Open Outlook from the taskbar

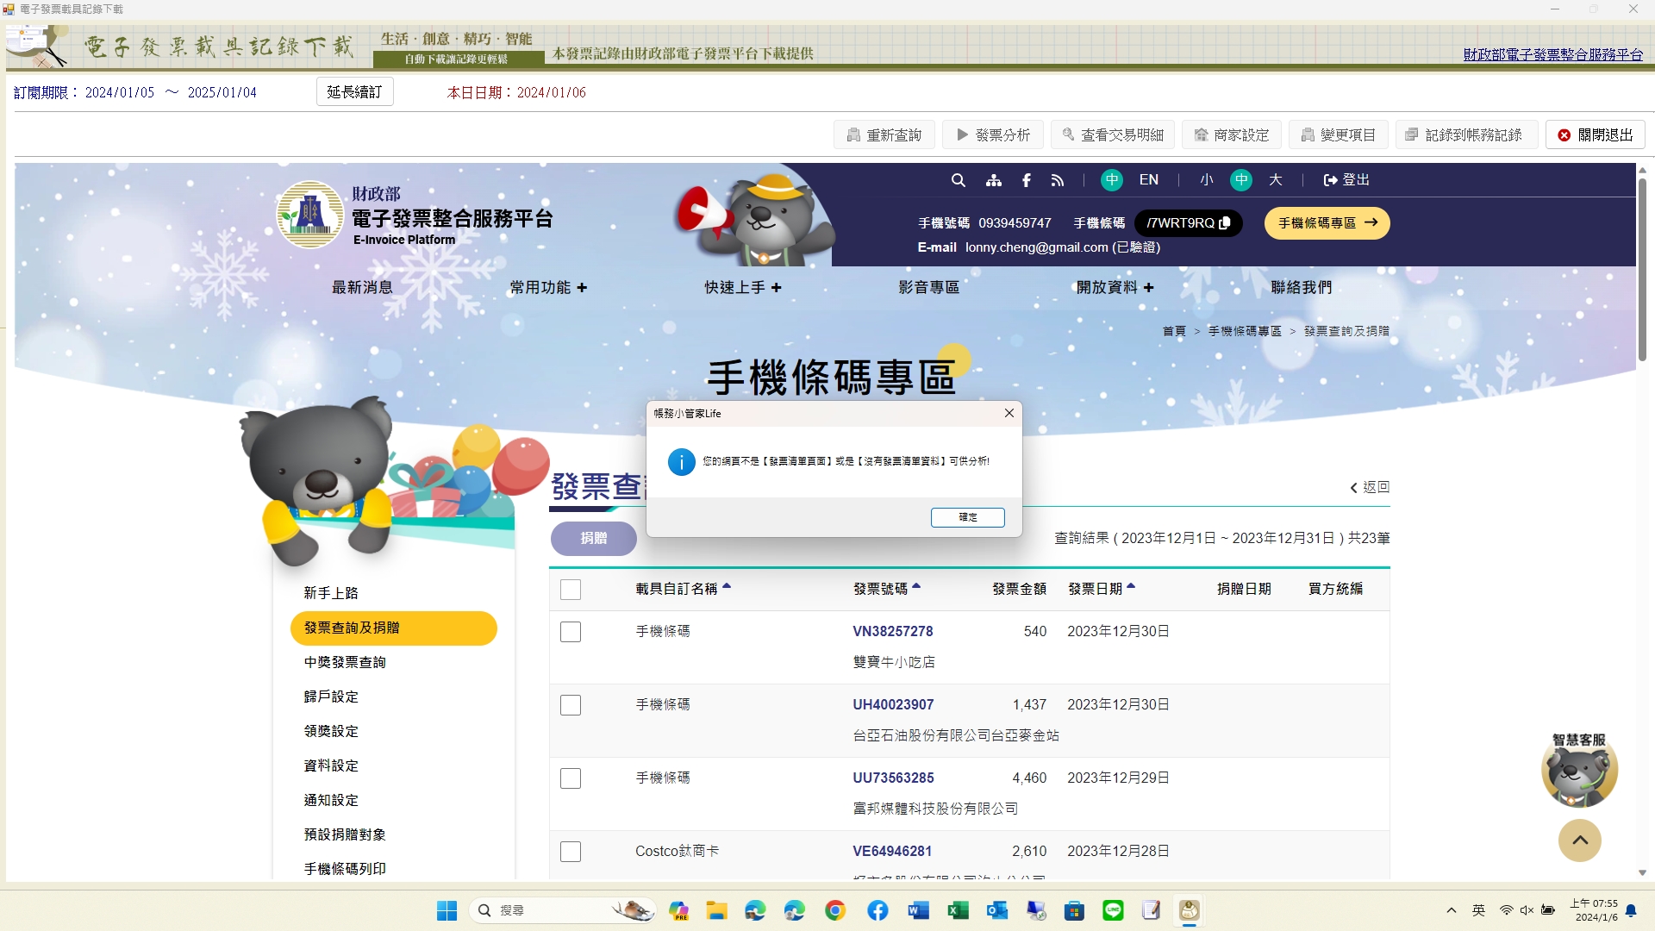(x=997, y=910)
